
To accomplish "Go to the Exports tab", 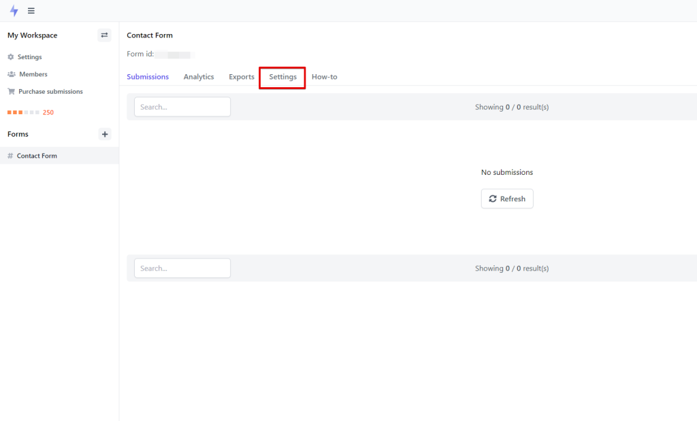I will pyautogui.click(x=242, y=77).
